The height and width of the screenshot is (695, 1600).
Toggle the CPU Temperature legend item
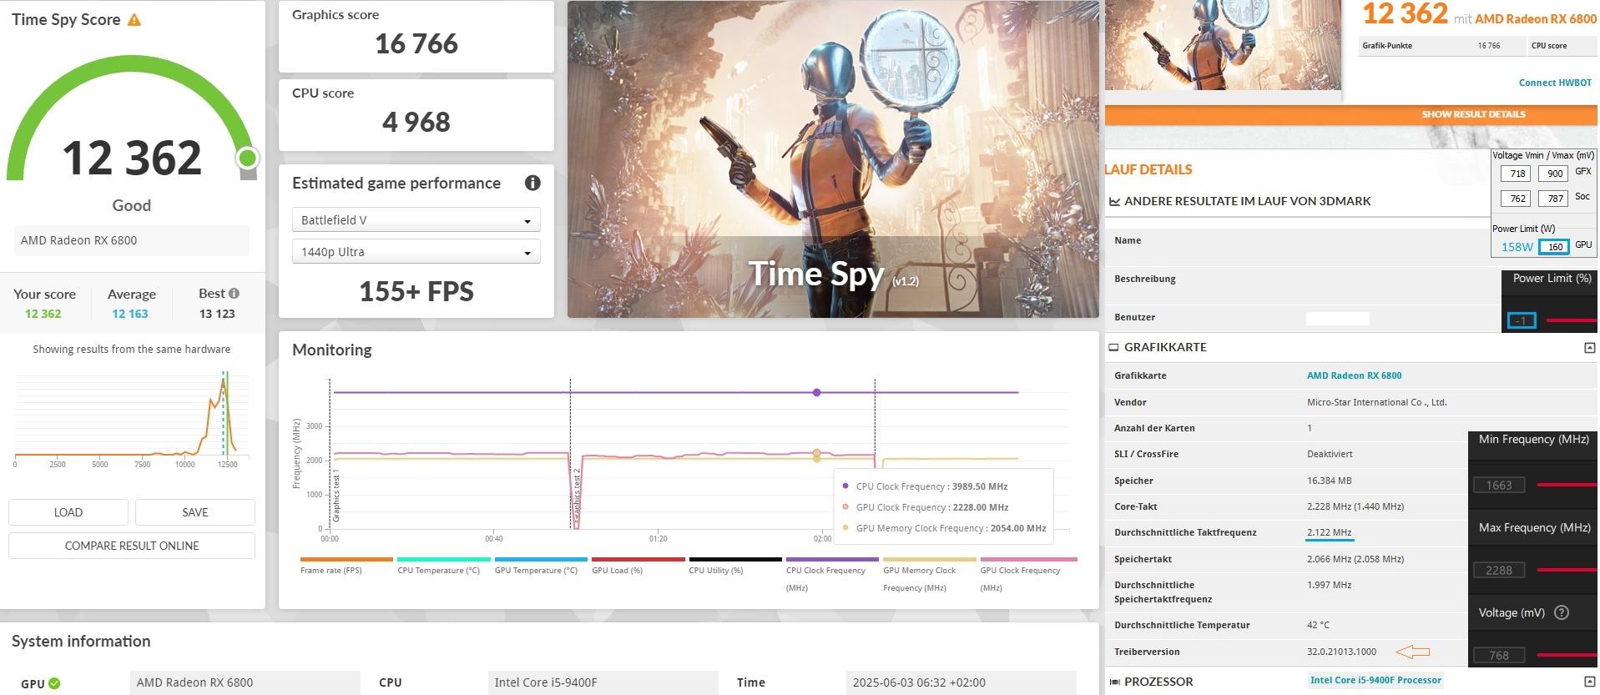443,566
